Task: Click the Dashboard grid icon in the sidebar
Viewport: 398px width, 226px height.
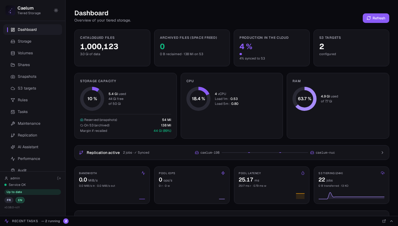Action: point(13,29)
